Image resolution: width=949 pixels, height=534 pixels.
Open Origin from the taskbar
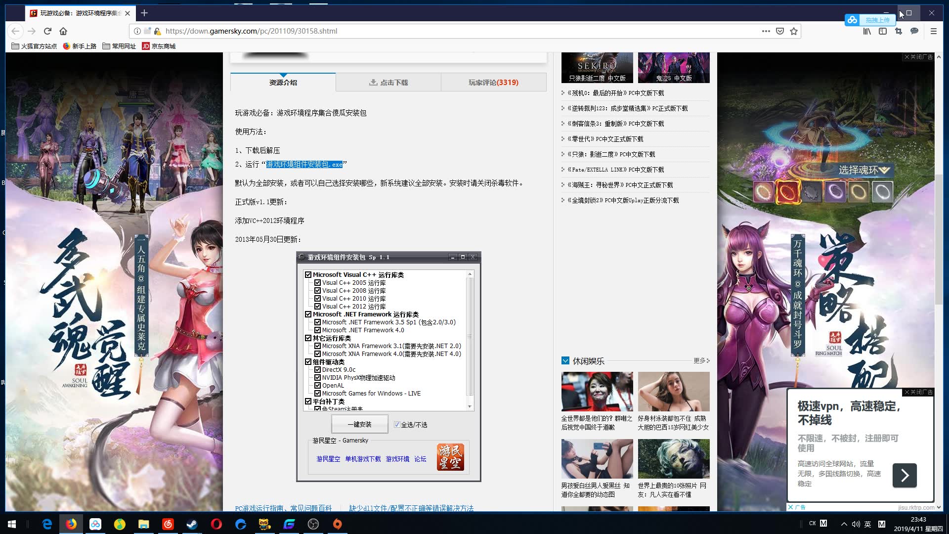337,524
